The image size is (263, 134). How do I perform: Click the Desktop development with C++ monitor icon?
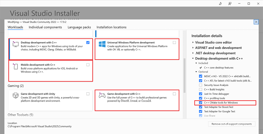16,44
